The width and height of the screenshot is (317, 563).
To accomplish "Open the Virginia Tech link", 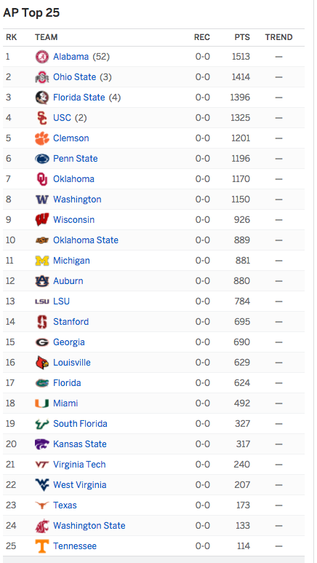I will 79,465.
